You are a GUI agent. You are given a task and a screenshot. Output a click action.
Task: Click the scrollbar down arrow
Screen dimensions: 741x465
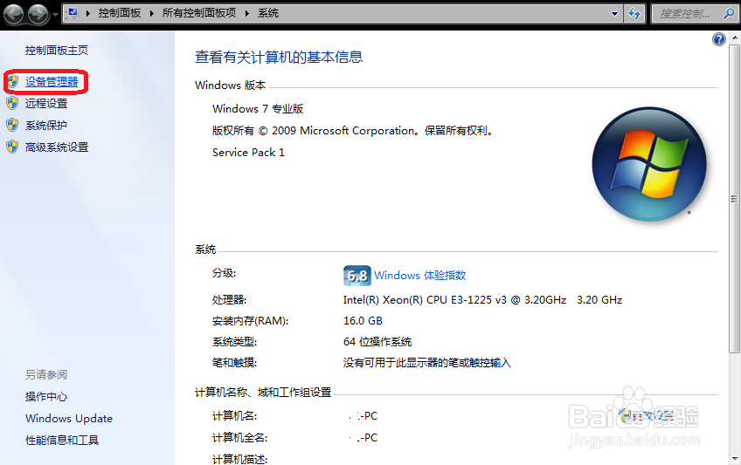point(734,458)
